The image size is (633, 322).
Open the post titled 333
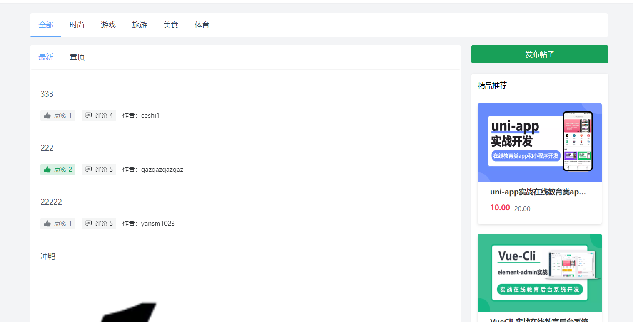47,94
